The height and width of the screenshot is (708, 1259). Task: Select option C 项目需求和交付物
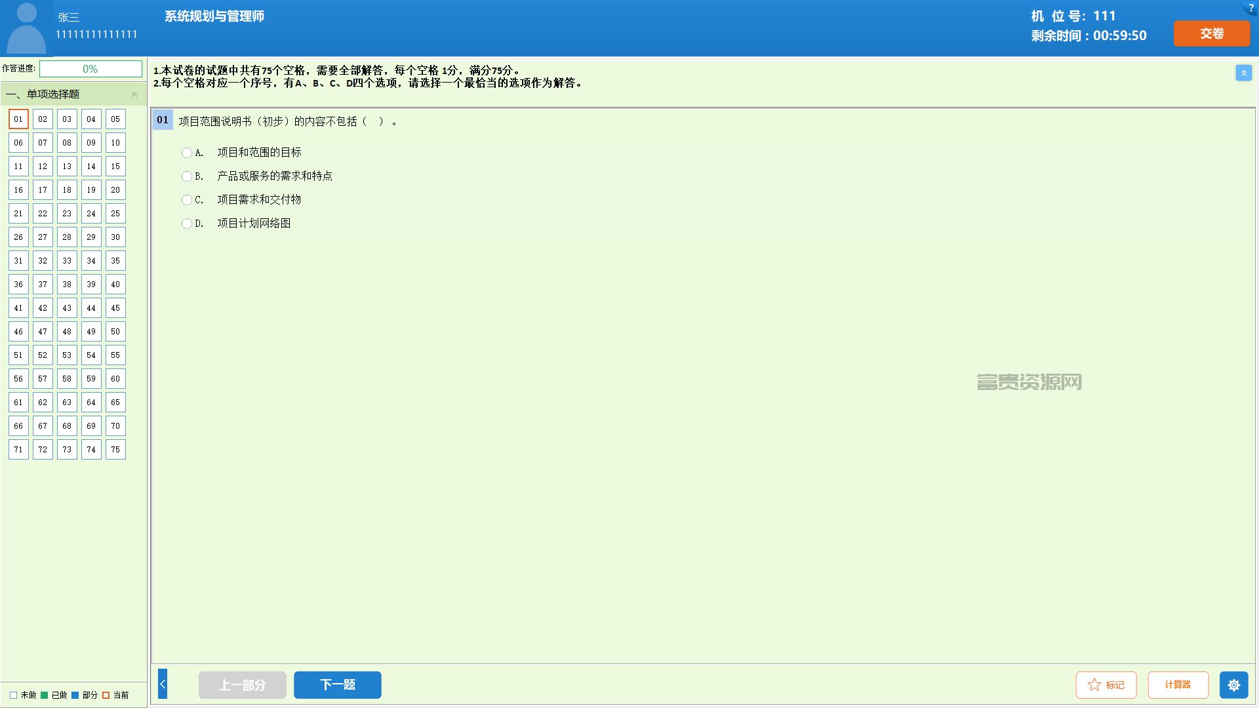(187, 200)
